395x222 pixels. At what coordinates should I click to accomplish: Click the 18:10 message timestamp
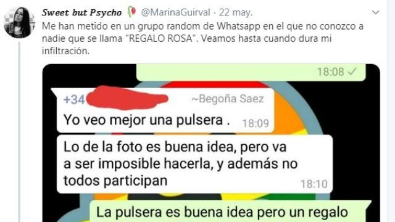[x=314, y=184]
